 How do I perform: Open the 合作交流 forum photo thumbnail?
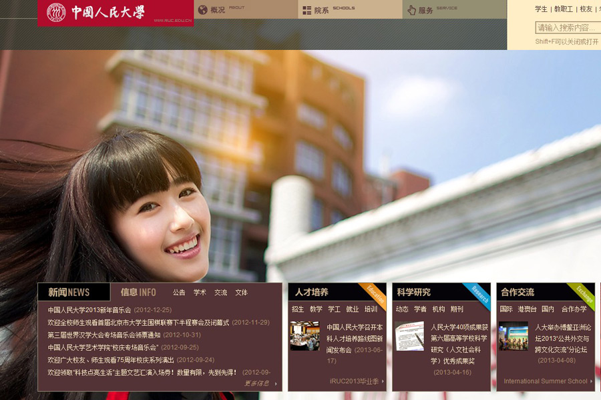point(513,336)
